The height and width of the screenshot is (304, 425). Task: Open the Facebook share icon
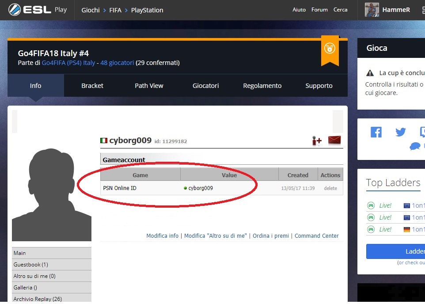(376, 132)
